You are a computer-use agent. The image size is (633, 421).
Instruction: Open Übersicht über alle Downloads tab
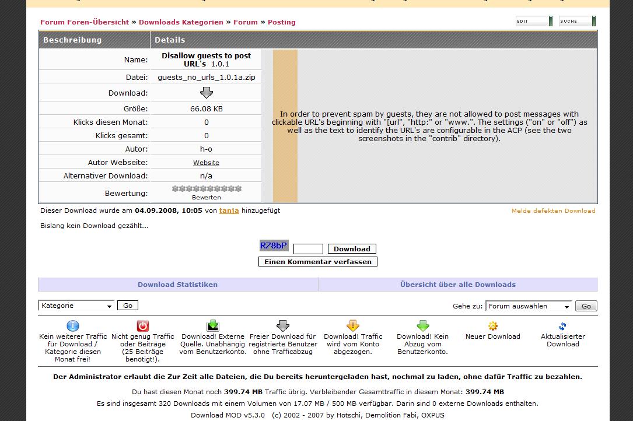457,285
